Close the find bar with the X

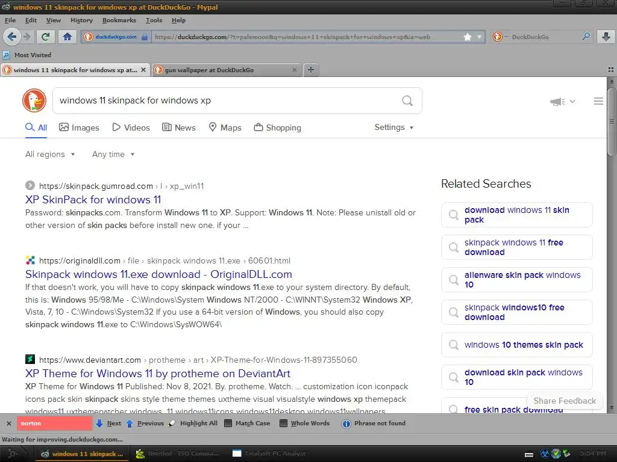[8, 423]
